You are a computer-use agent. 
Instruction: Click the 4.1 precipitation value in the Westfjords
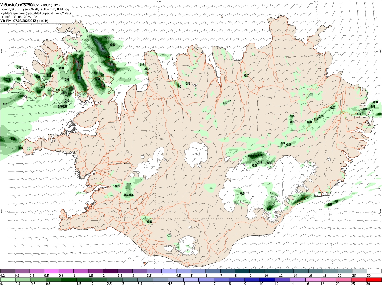click(x=77, y=62)
